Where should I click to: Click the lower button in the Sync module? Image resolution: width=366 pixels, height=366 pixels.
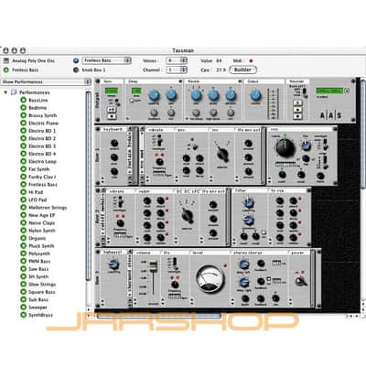click(112, 116)
